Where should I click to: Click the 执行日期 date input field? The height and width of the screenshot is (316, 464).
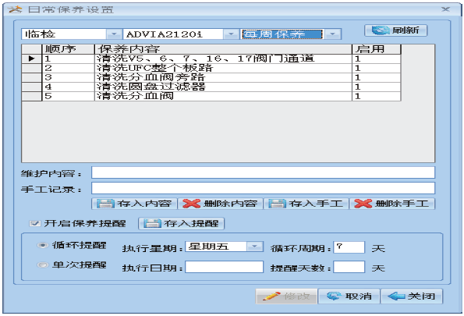pyautogui.click(x=224, y=267)
